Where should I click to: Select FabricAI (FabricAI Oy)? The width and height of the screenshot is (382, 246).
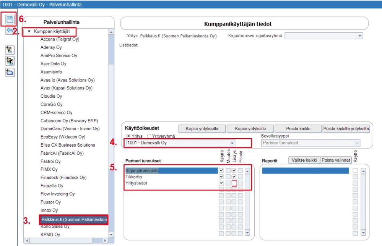[62, 153]
